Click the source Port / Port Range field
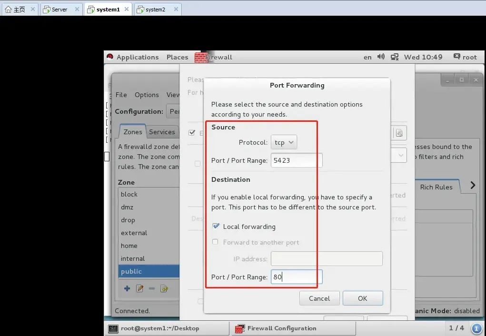The height and width of the screenshot is (336, 486). point(297,160)
